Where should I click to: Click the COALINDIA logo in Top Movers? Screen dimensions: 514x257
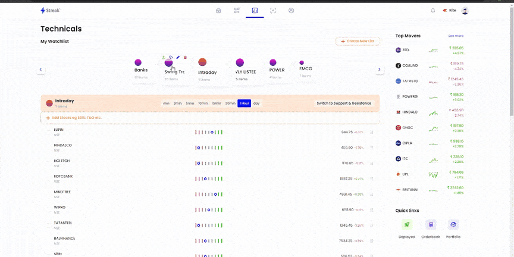pos(398,65)
